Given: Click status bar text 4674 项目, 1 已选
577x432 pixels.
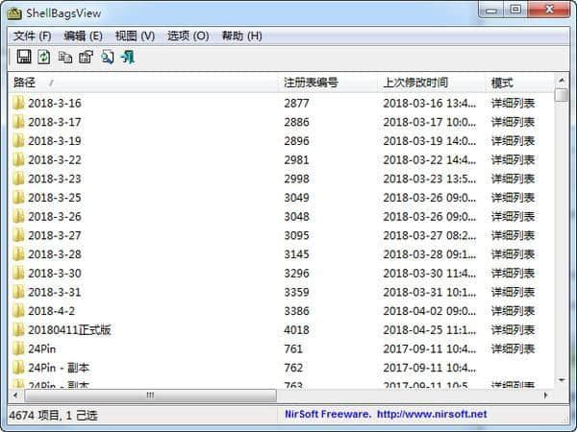Looking at the screenshot, I should (53, 416).
